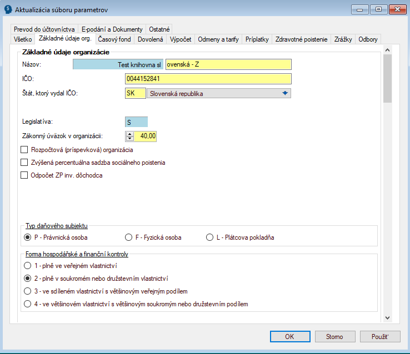
Task: Click scrollbar down arrow
Action: click(388, 318)
